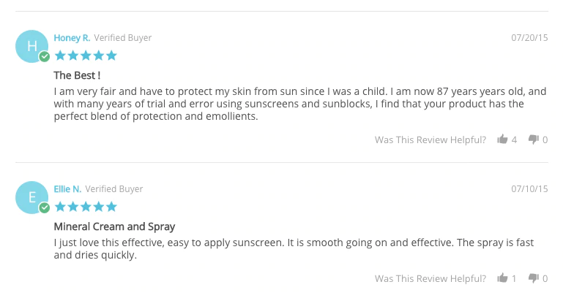The width and height of the screenshot is (563, 298).
Task: Click the five-star rating on Ellie N.'s review
Action: pyautogui.click(x=85, y=207)
